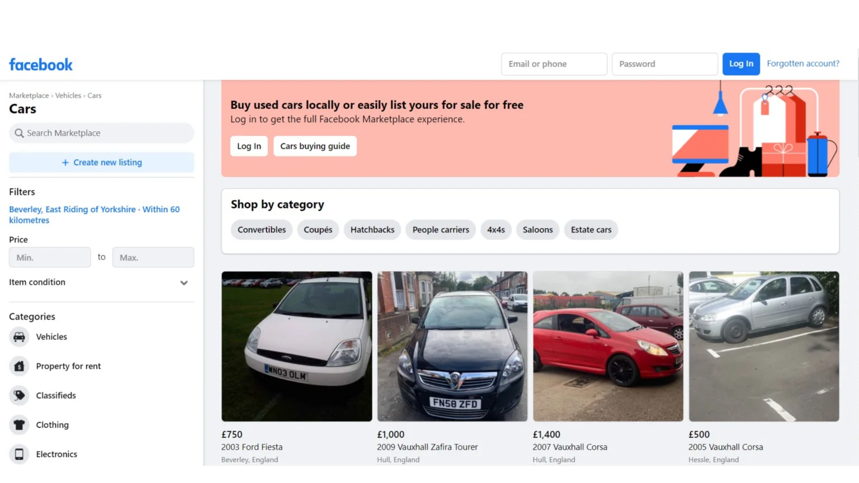Screen dimensions: 859x483
Task: Click the 2005 Vauxhall Corsa title
Action: (x=725, y=447)
